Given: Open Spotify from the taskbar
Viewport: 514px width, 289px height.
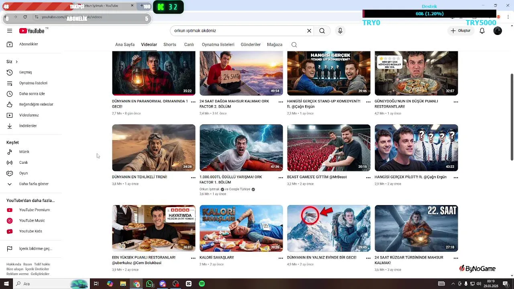Looking at the screenshot, I should coord(202,284).
